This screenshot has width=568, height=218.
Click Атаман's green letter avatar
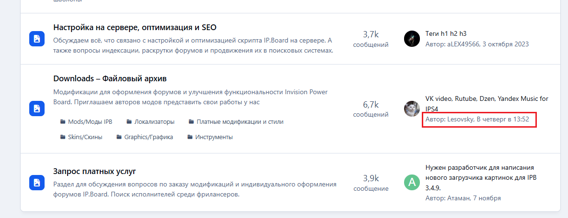click(412, 183)
